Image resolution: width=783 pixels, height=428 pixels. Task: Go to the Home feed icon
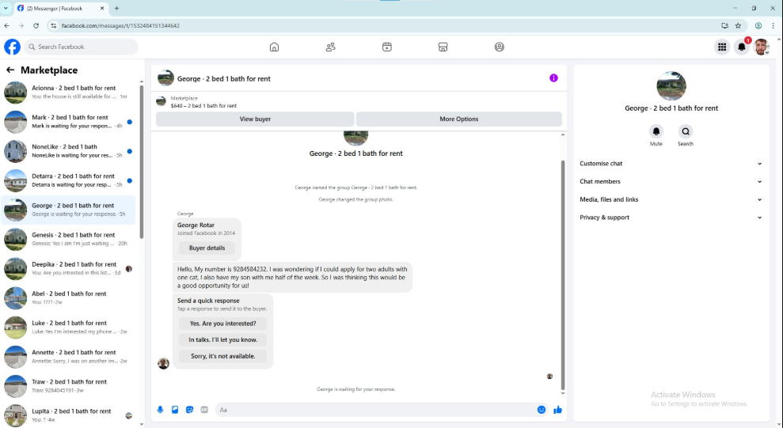(274, 47)
